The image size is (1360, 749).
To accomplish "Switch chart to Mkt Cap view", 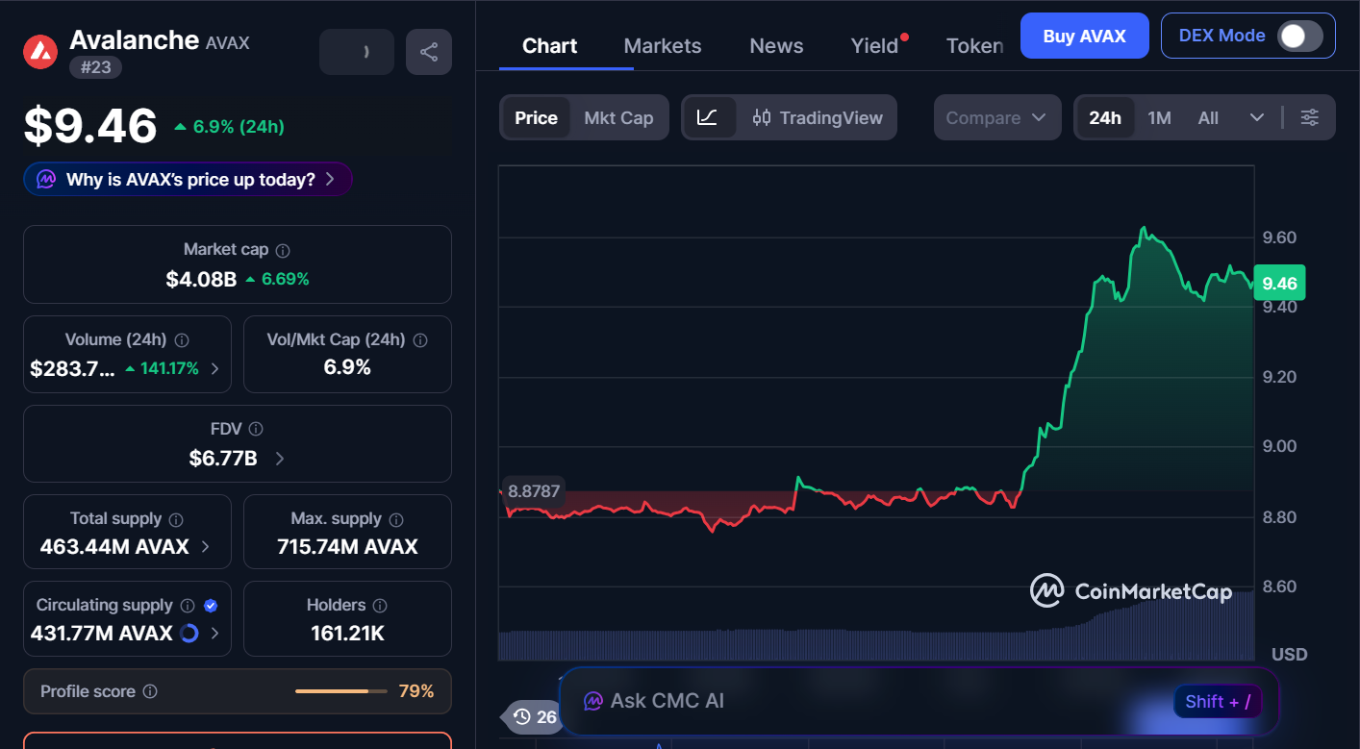I will pos(618,117).
